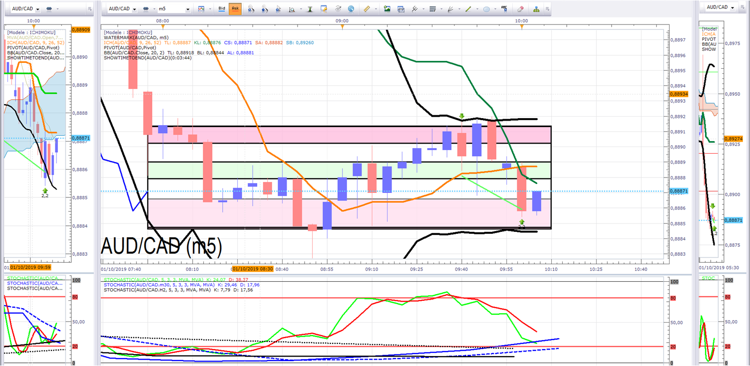750x366 pixels.
Task: Click the eye visibility icon in toolbar
Action: click(x=338, y=9)
